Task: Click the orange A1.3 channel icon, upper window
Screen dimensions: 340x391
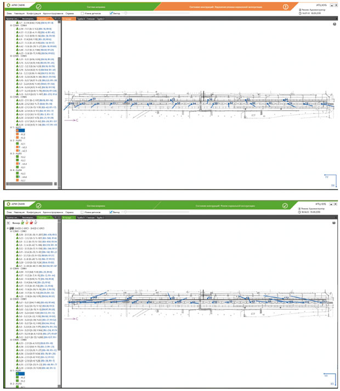Action: 18,137
